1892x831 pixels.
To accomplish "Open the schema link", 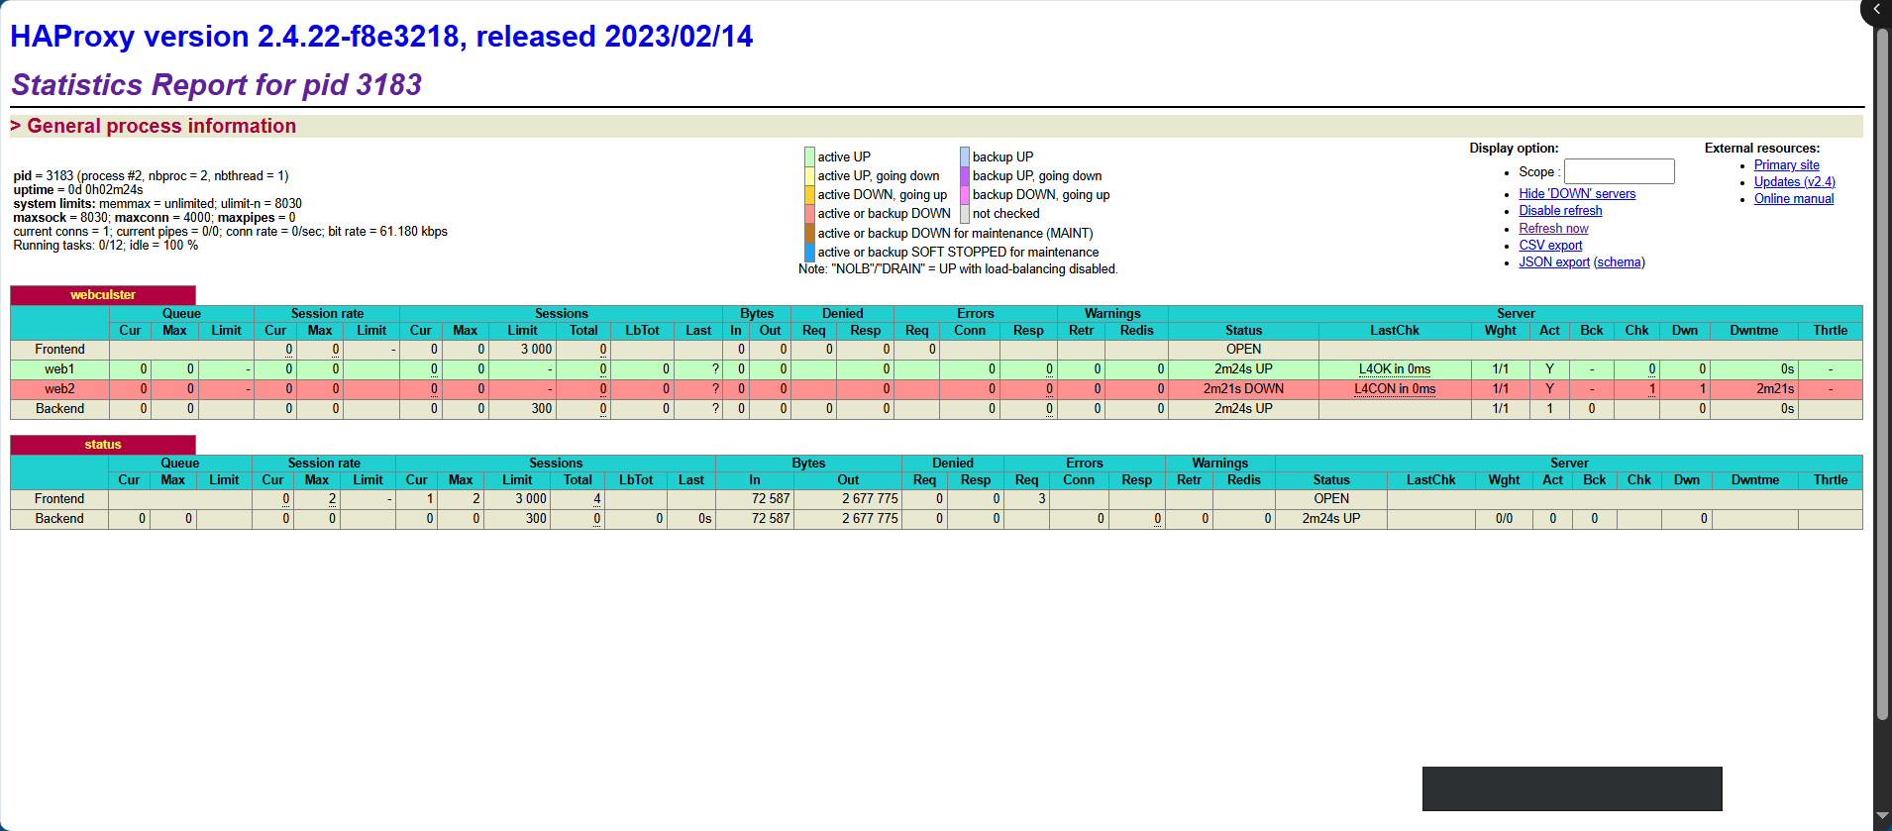I will pyautogui.click(x=1620, y=262).
